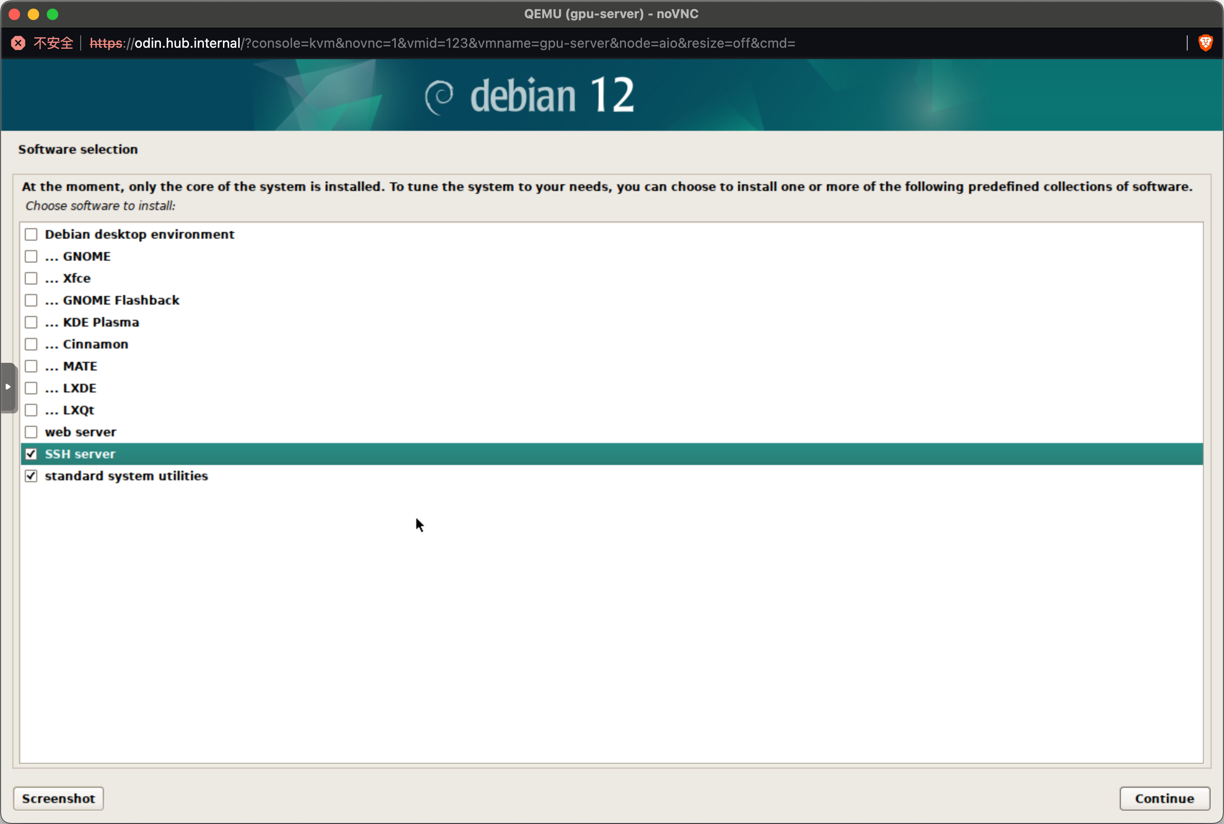The image size is (1224, 824).
Task: Enable the MATE desktop checkbox
Action: [x=31, y=366]
